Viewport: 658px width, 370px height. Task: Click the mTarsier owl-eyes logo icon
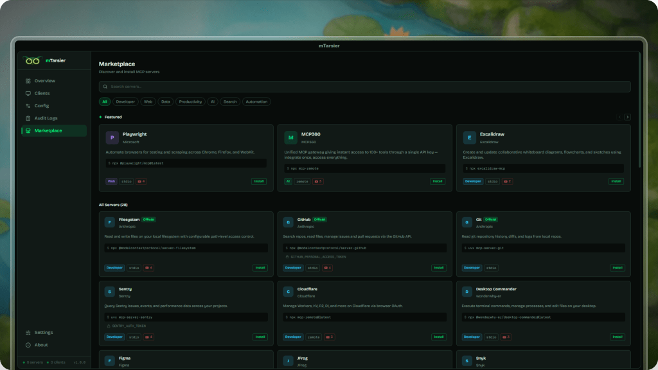coord(32,60)
